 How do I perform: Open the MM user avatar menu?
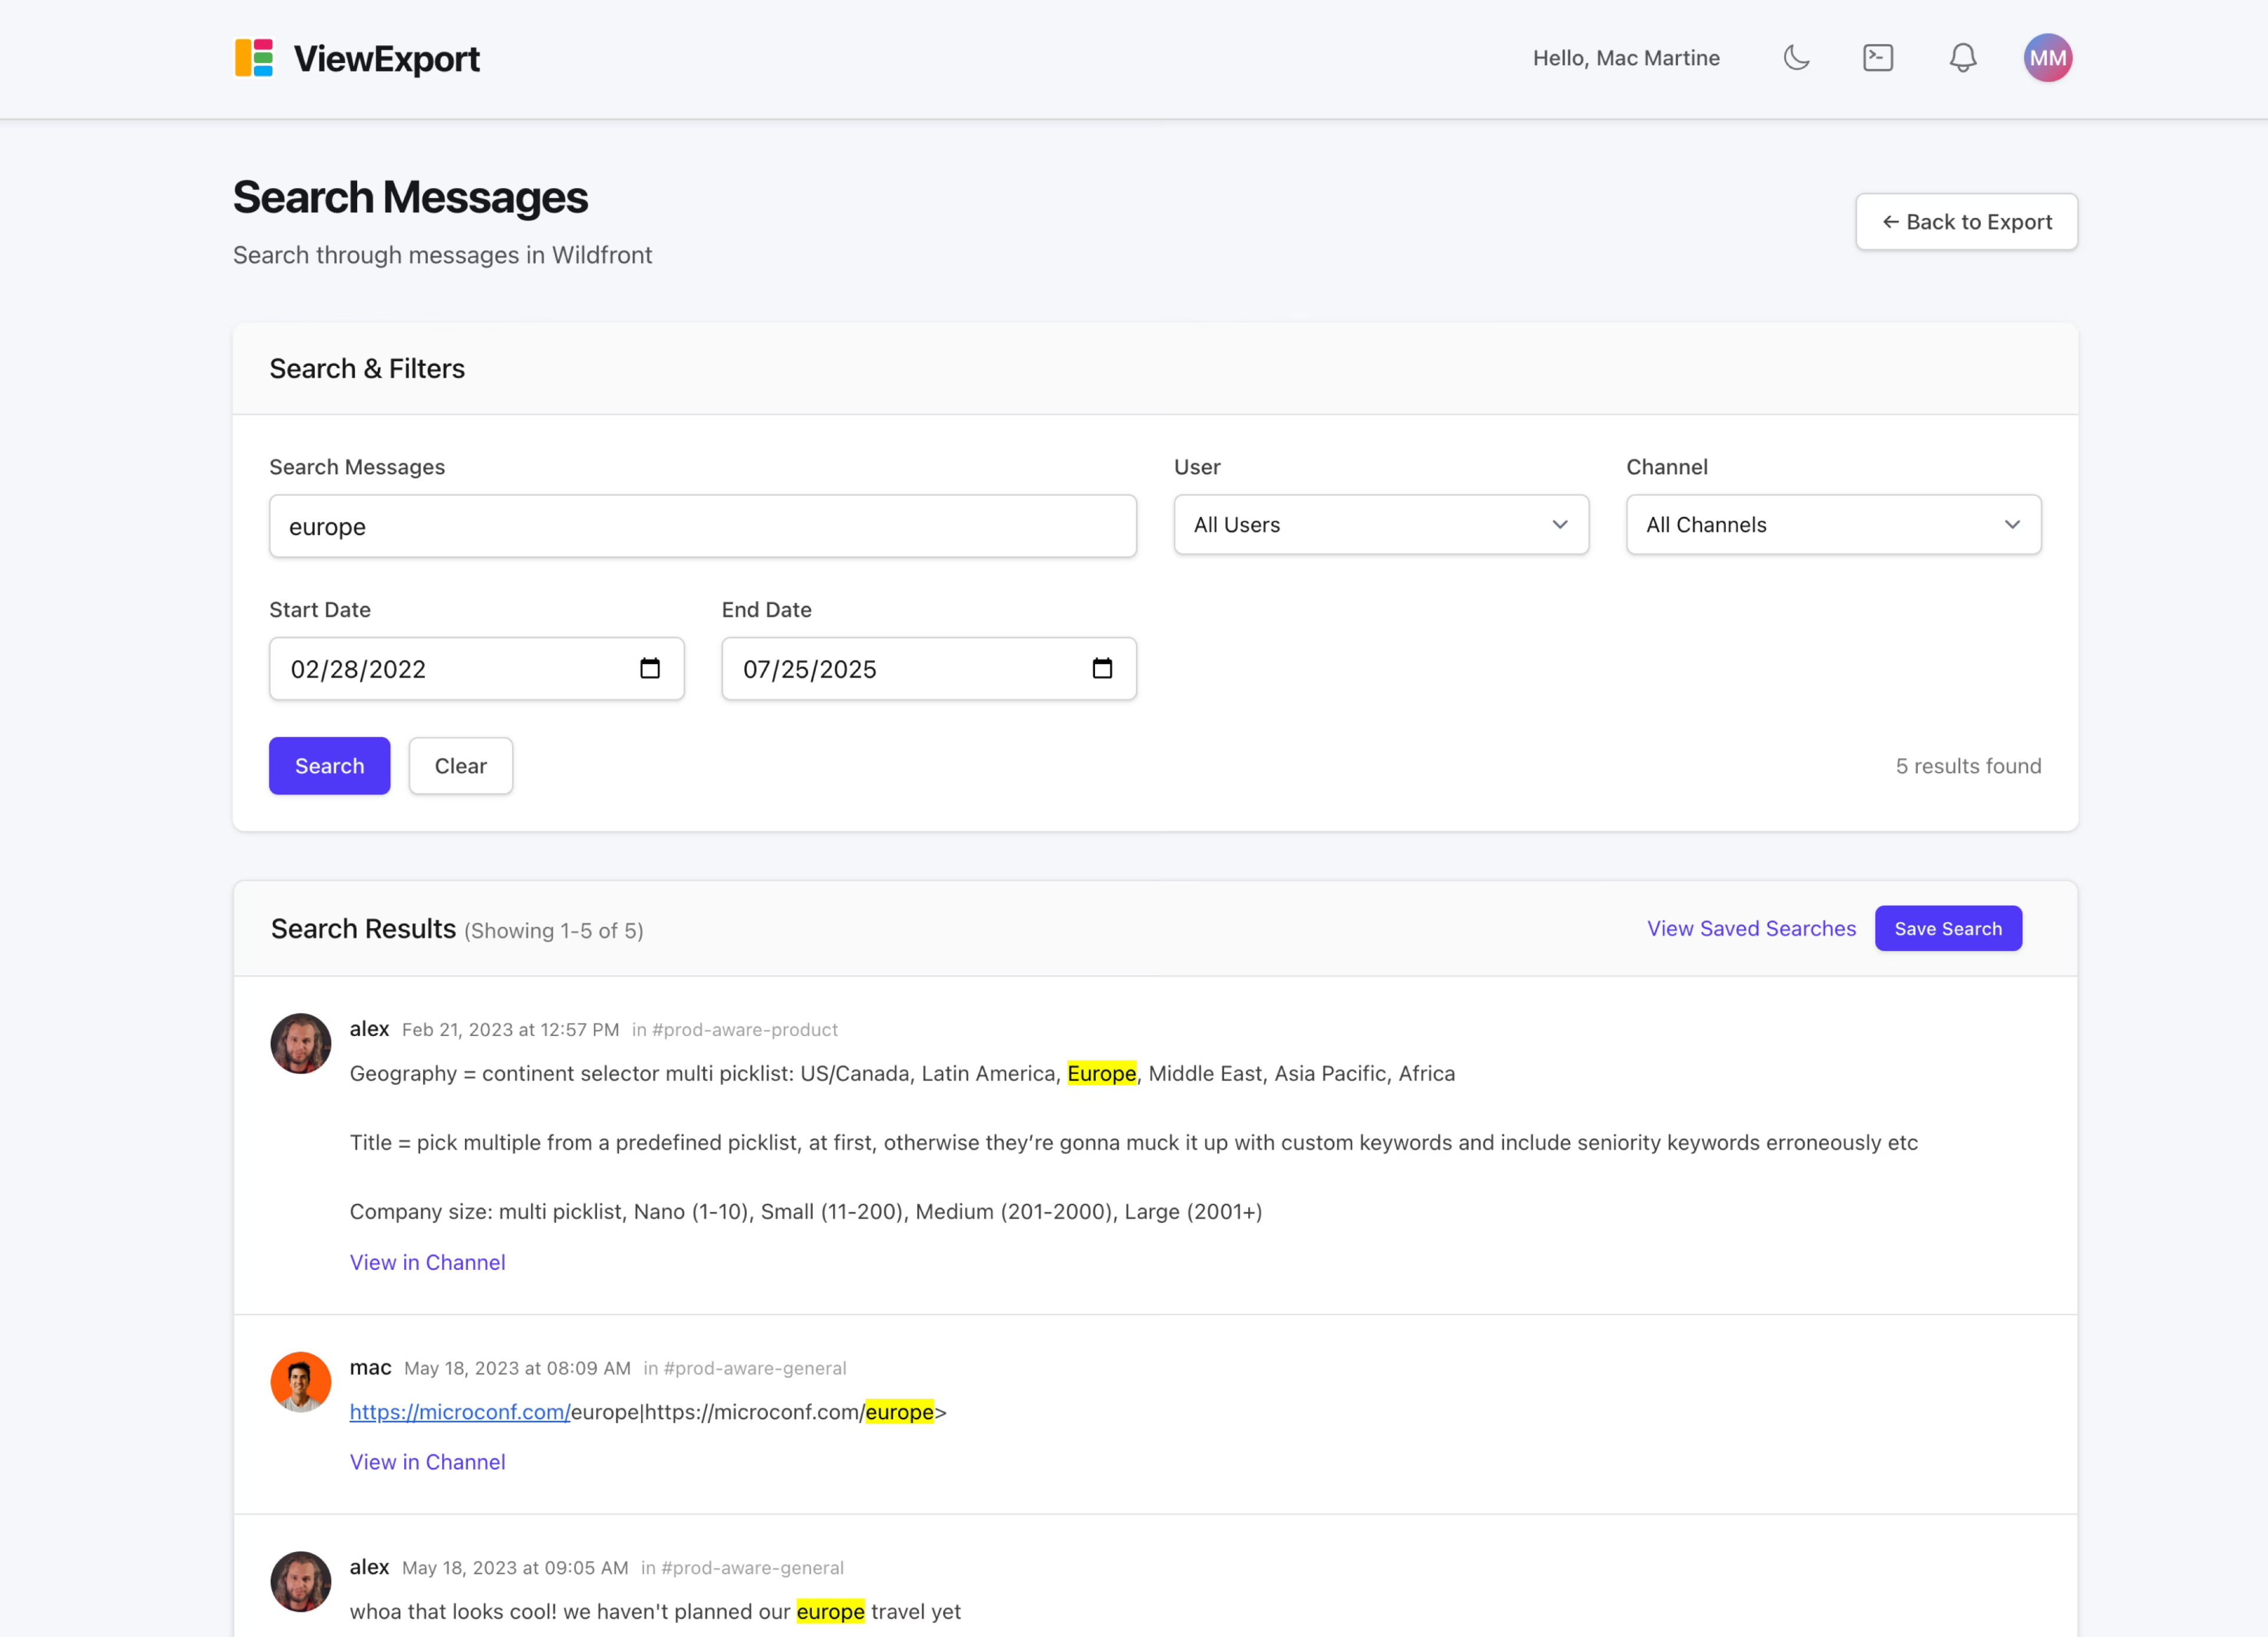[x=2047, y=58]
